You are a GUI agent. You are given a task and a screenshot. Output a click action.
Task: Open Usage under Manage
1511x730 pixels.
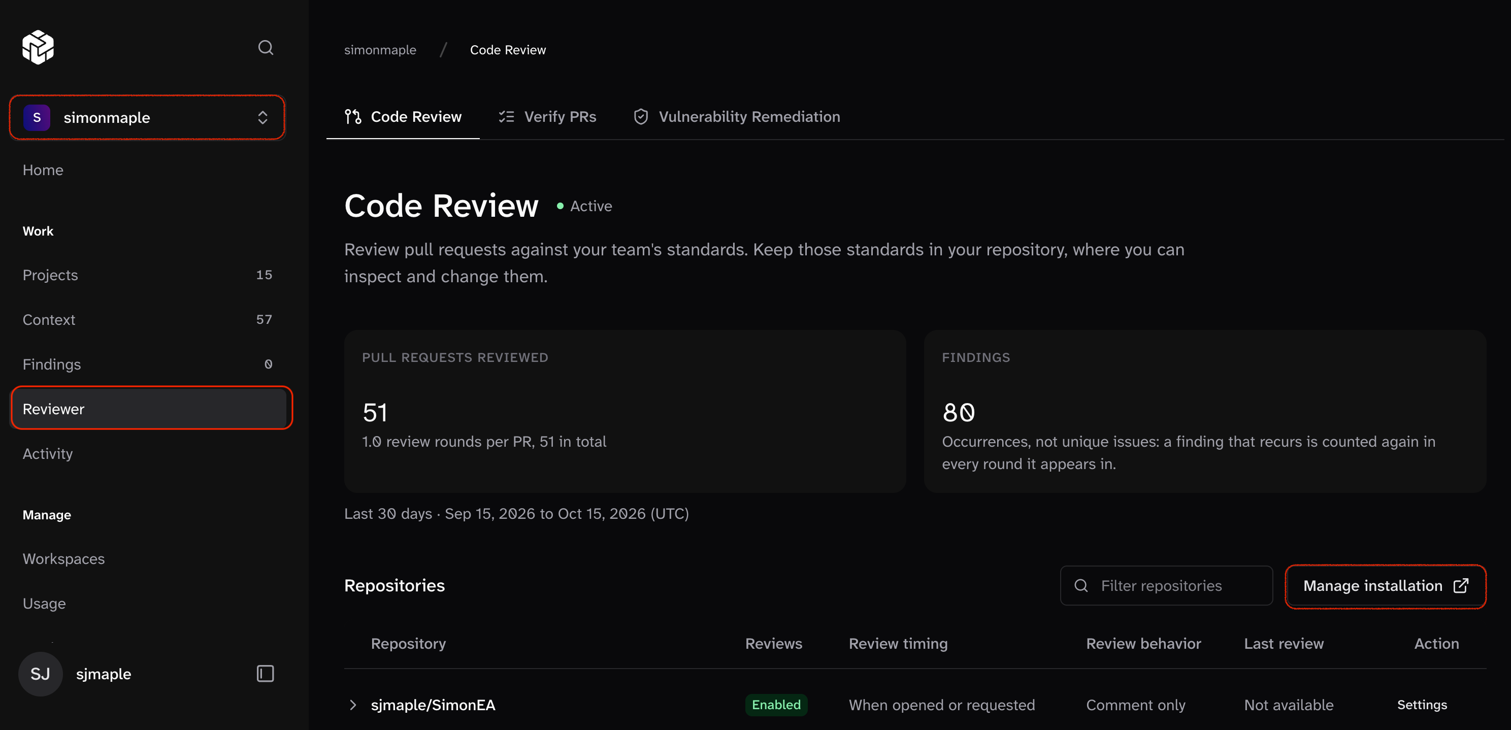point(44,604)
